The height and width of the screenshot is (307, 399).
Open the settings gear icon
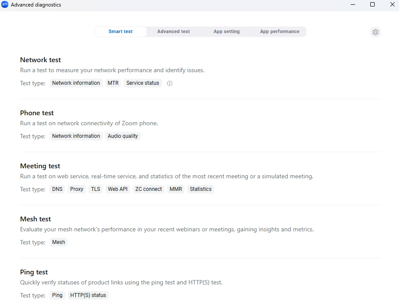pos(376,32)
